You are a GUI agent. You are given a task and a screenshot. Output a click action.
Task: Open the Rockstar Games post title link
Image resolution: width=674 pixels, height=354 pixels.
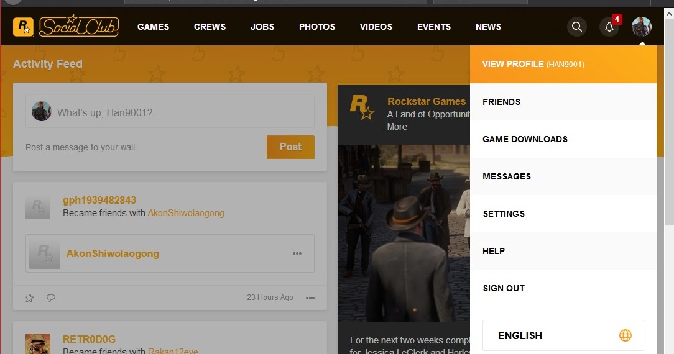click(427, 101)
